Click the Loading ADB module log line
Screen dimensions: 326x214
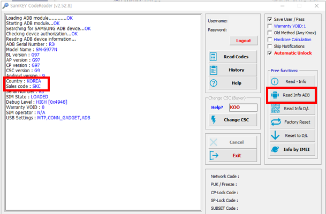pyautogui.click(x=39, y=18)
